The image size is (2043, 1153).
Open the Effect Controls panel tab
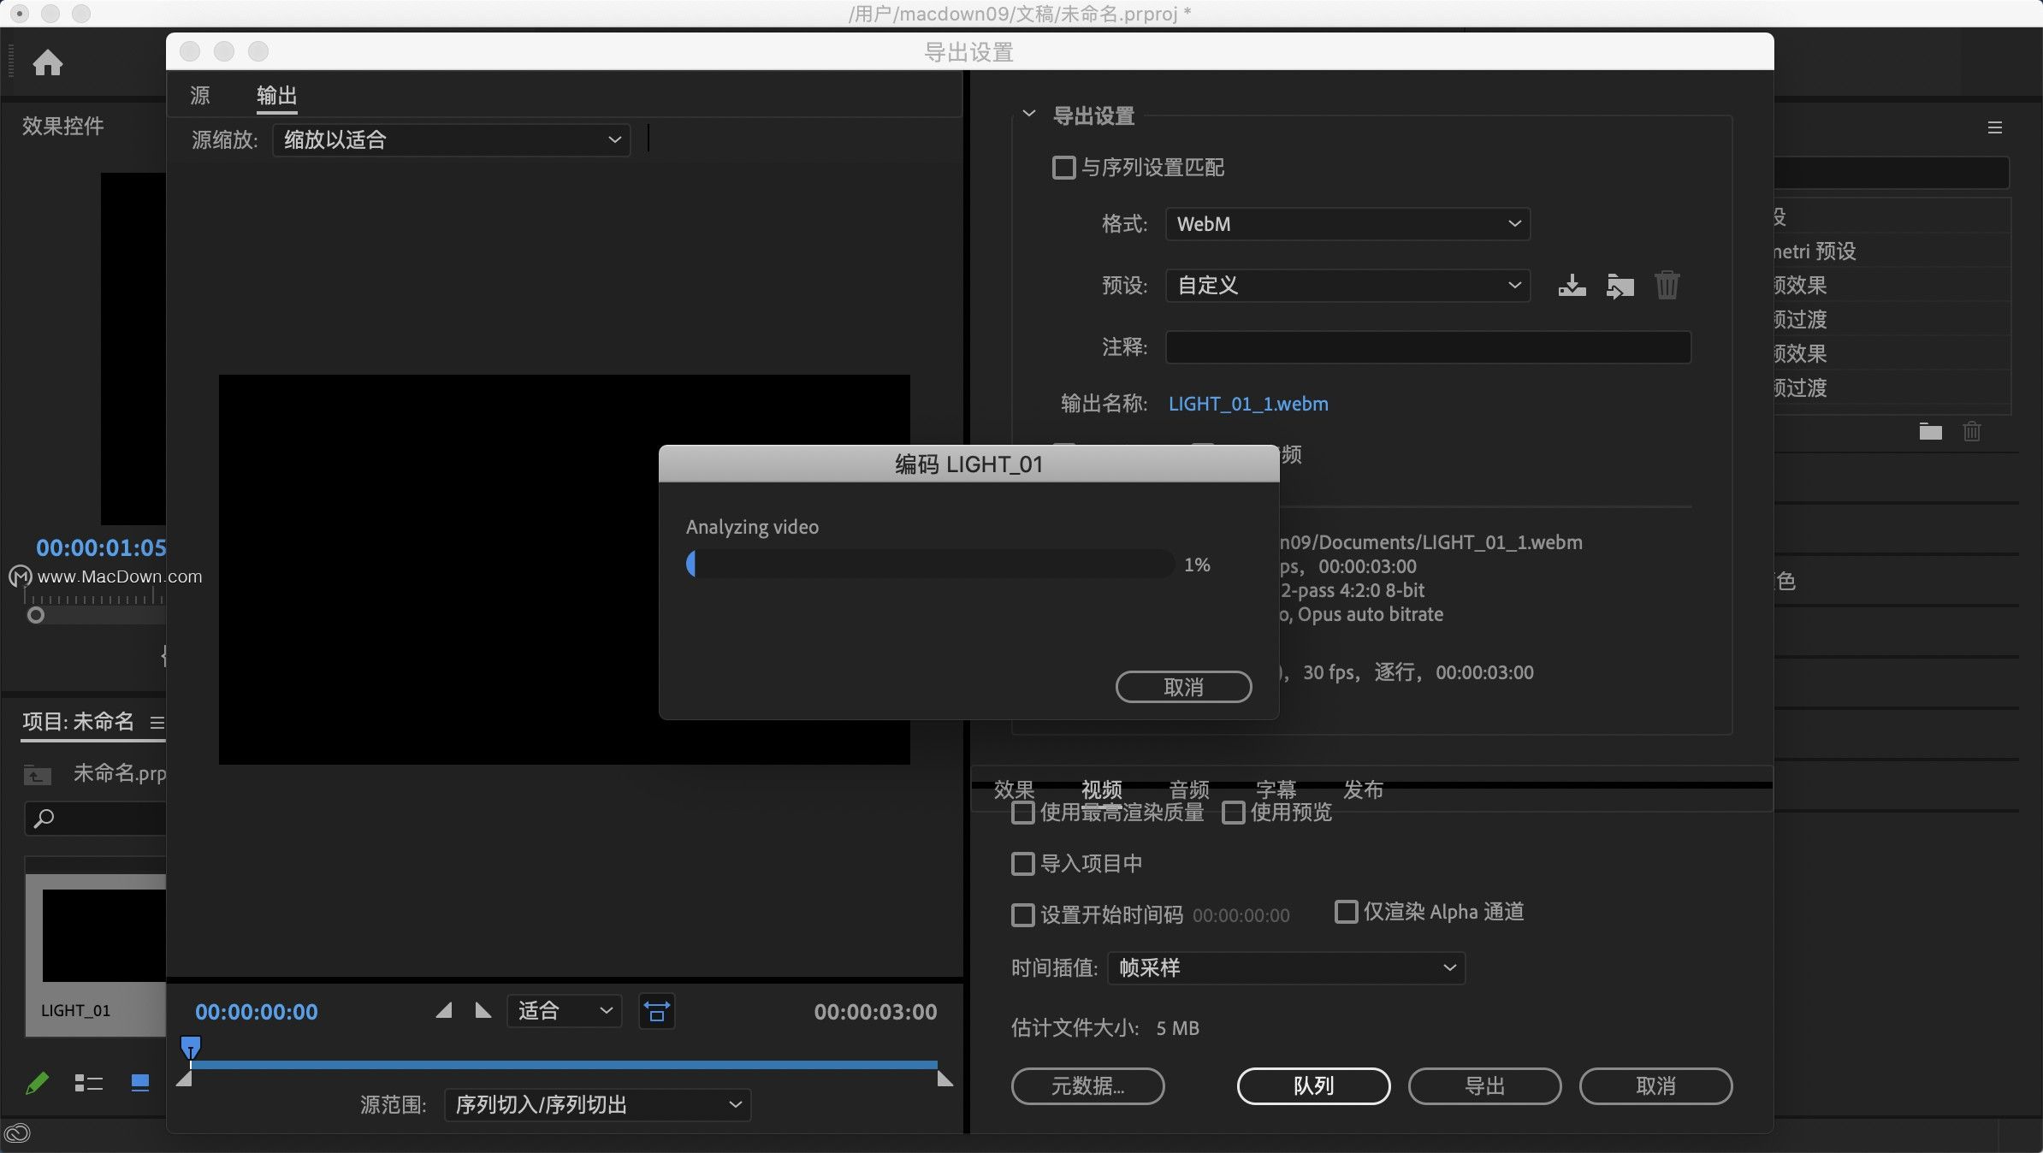pos(62,126)
